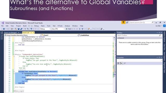Screen dimensions: 166x93
Task: Click the Visual Studio logo icon
Action: point(3,23)
